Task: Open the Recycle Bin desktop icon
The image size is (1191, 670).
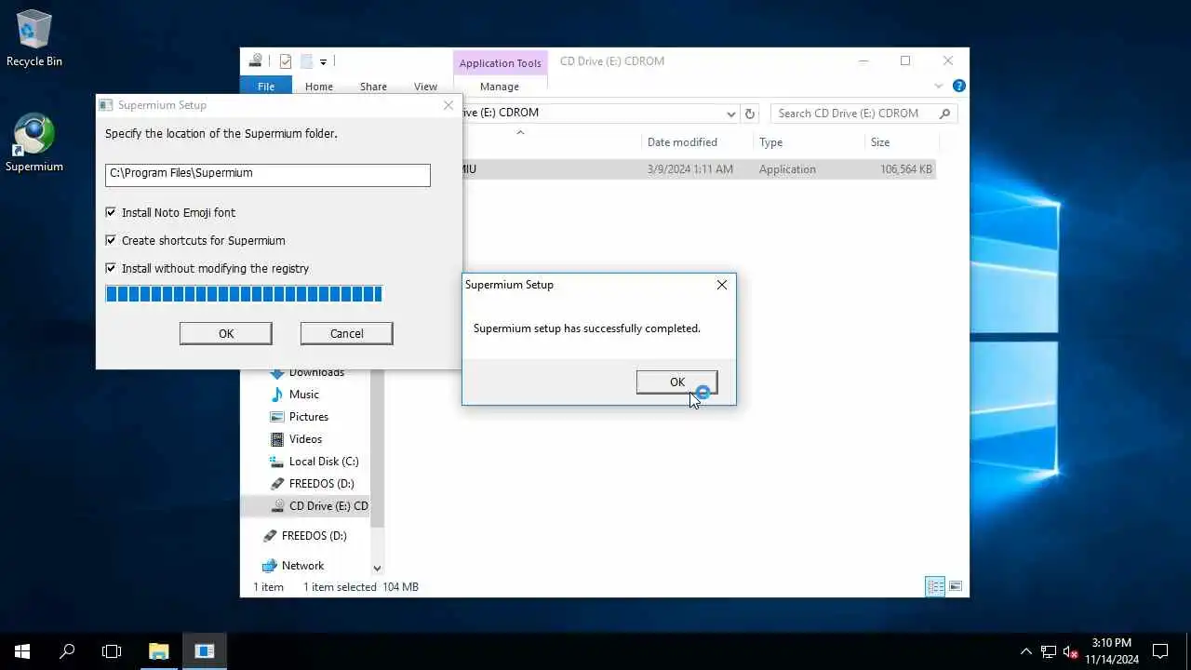Action: pyautogui.click(x=34, y=38)
